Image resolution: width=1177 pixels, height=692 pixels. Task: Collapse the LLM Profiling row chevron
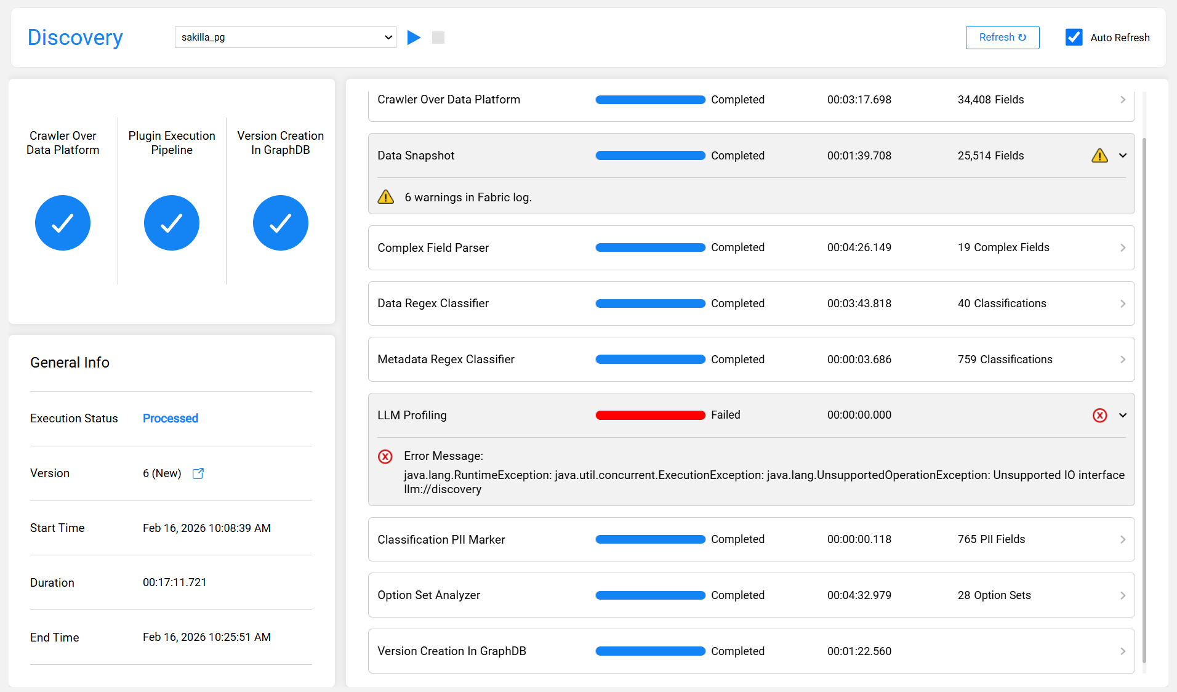click(1123, 416)
